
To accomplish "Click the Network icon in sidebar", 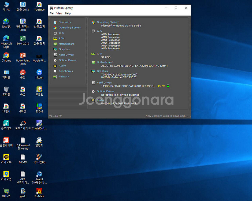I will coord(55,77).
